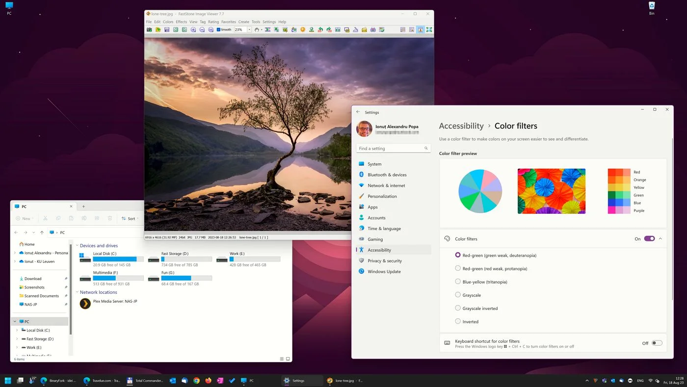
Task: Click the Accessibility breadcrumb link
Action: coord(461,126)
